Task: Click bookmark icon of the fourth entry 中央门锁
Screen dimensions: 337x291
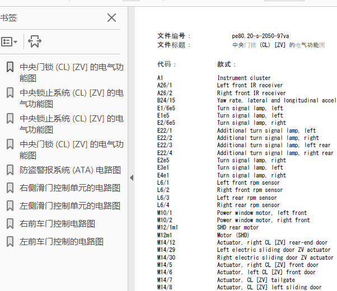Action: [x=10, y=144]
